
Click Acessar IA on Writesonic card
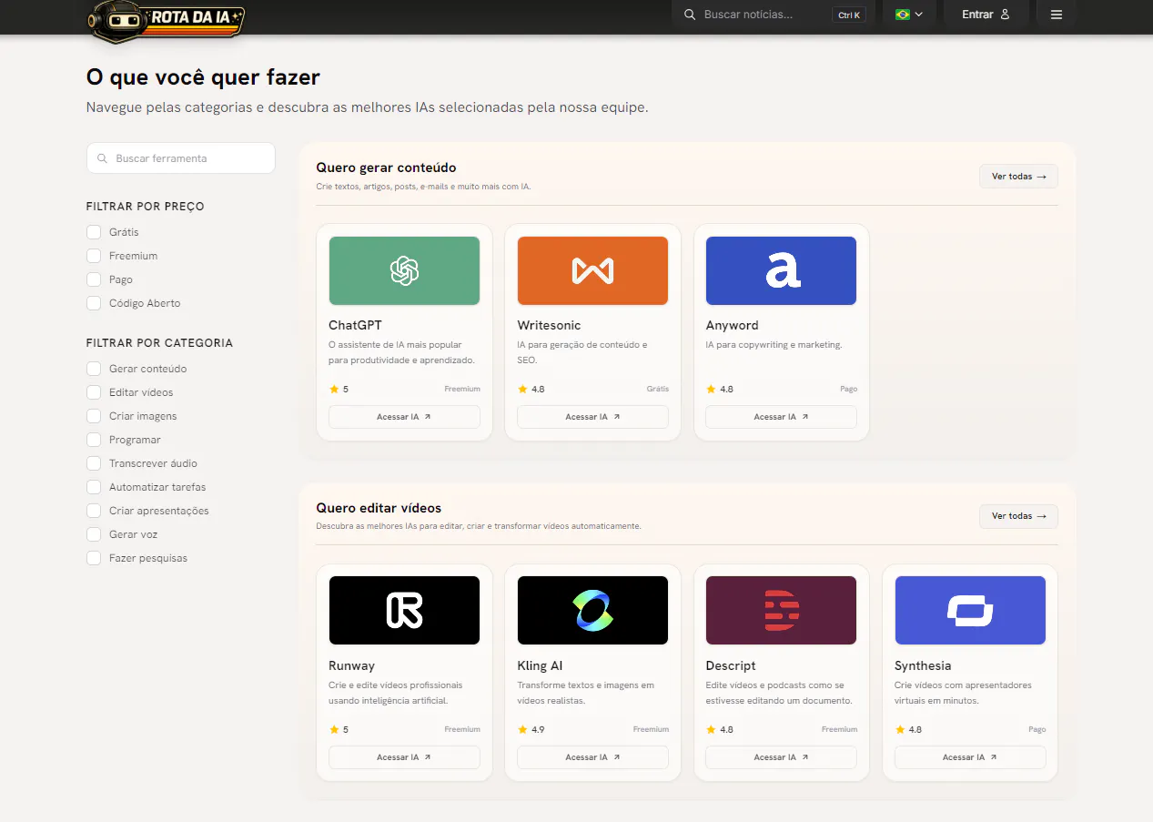(592, 417)
